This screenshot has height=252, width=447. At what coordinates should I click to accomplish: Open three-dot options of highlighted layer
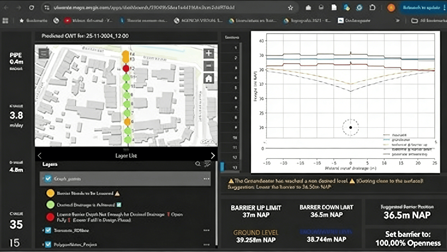[x=207, y=179]
